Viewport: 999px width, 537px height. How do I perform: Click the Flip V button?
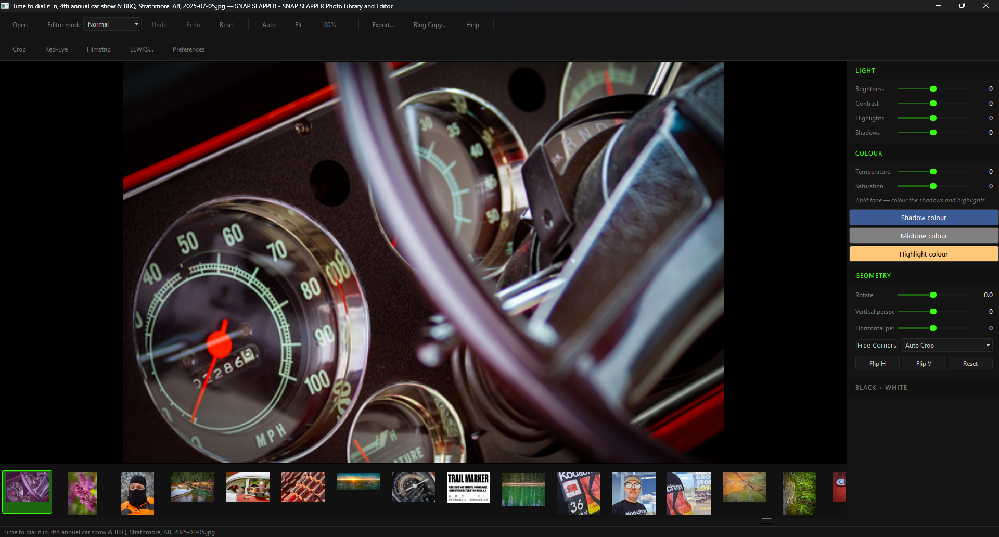[x=924, y=364]
